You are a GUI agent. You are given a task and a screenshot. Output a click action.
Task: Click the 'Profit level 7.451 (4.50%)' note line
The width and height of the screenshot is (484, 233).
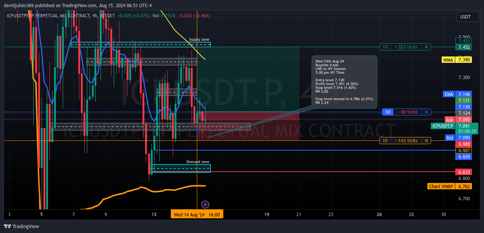coord(337,84)
